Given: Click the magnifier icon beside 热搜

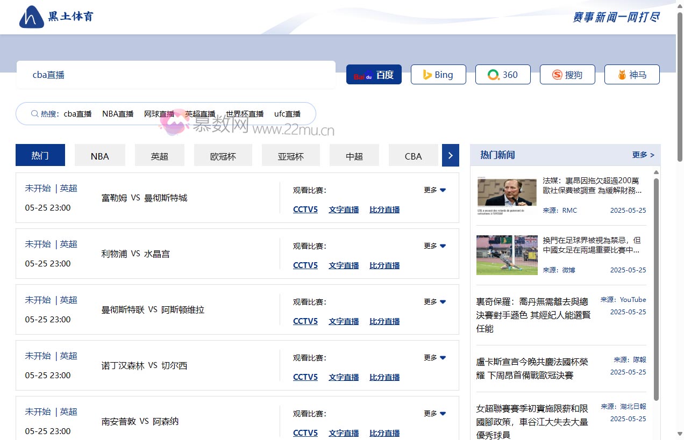Looking at the screenshot, I should (34, 114).
